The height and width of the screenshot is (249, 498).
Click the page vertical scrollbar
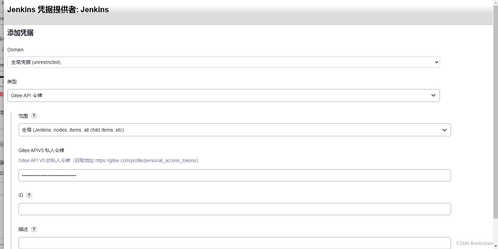point(495,111)
